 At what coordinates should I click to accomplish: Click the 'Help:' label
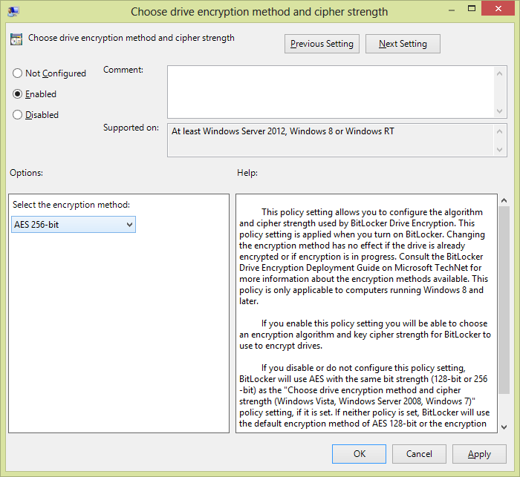coord(247,173)
